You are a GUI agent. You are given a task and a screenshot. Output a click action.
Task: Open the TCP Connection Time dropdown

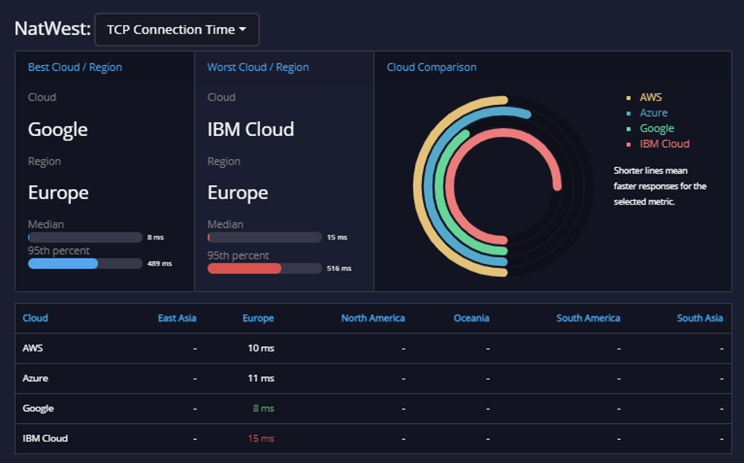pyautogui.click(x=177, y=29)
